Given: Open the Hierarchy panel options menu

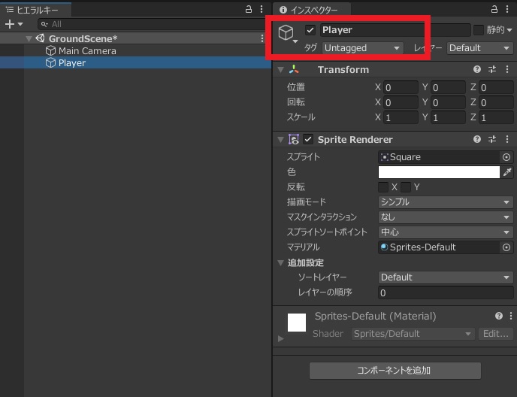Looking at the screenshot, I should point(262,9).
